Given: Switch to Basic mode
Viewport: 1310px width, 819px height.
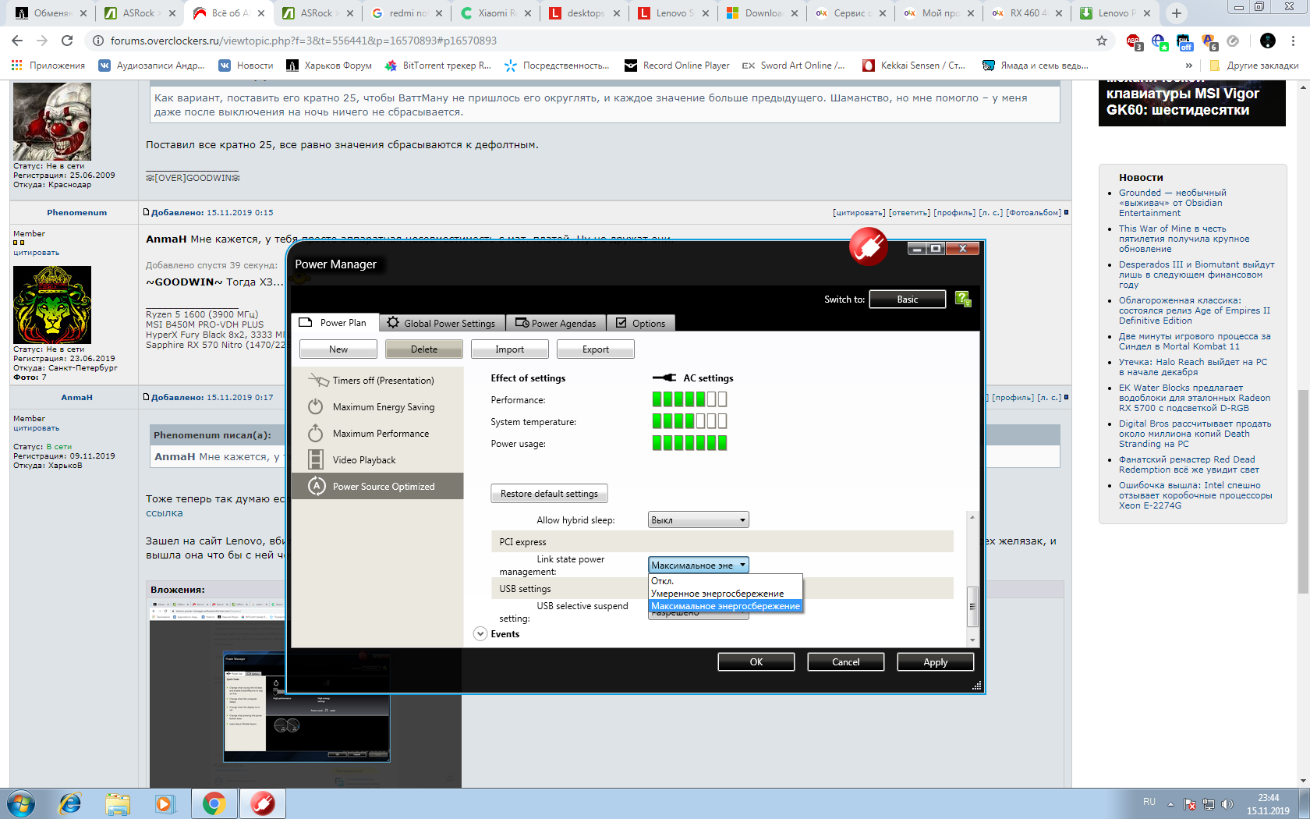Looking at the screenshot, I should pyautogui.click(x=908, y=300).
